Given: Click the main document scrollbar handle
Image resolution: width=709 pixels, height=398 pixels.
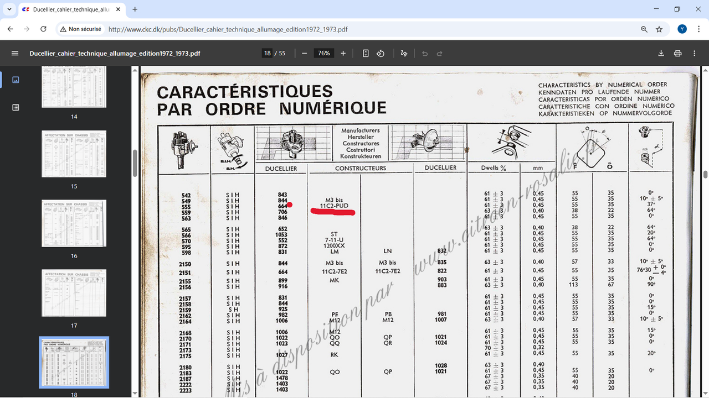Looking at the screenshot, I should coord(705,175).
